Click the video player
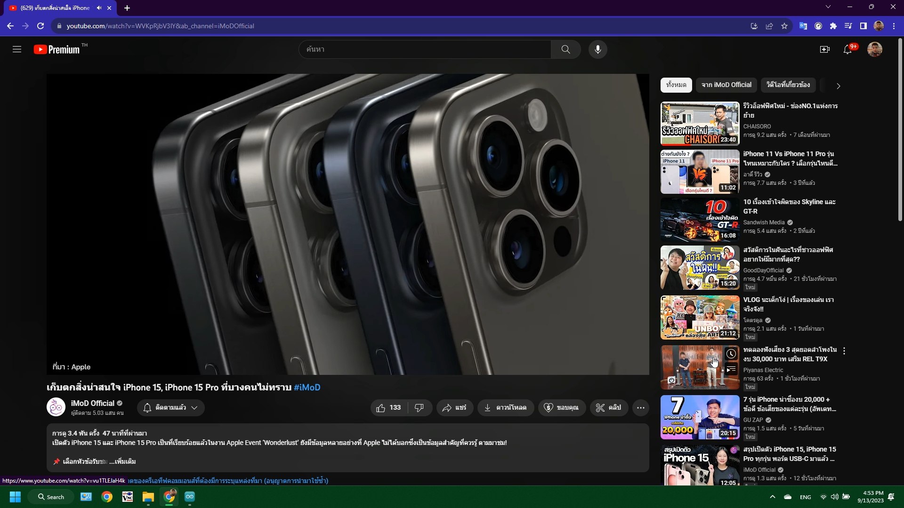Screen dimensions: 904x508 pos(348,224)
